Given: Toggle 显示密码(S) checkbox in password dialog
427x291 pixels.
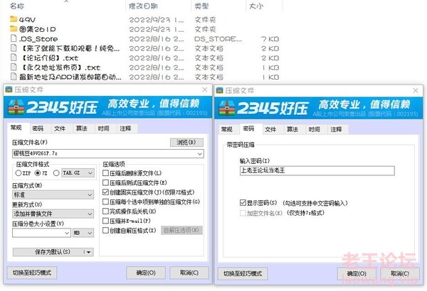Looking at the screenshot, I should [x=243, y=203].
